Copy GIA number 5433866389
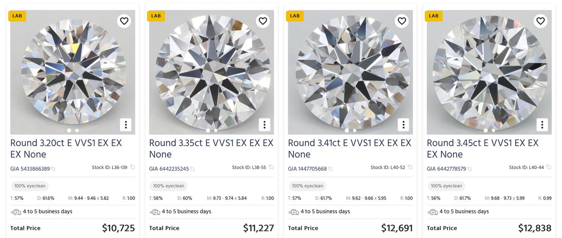The image size is (562, 238). click(x=53, y=169)
